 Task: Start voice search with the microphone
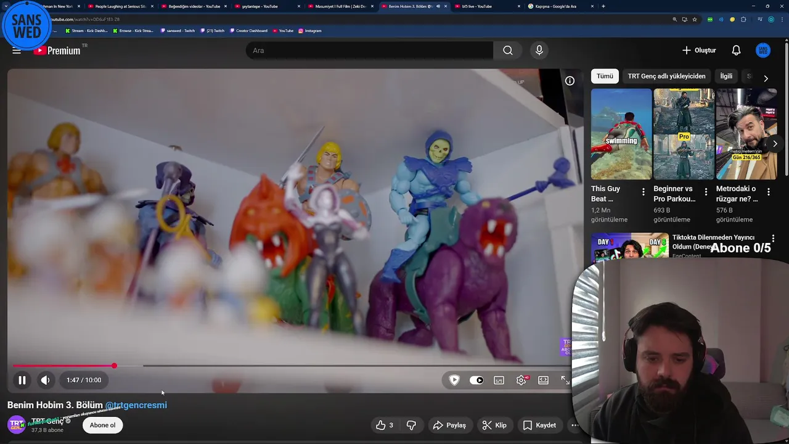pyautogui.click(x=539, y=51)
